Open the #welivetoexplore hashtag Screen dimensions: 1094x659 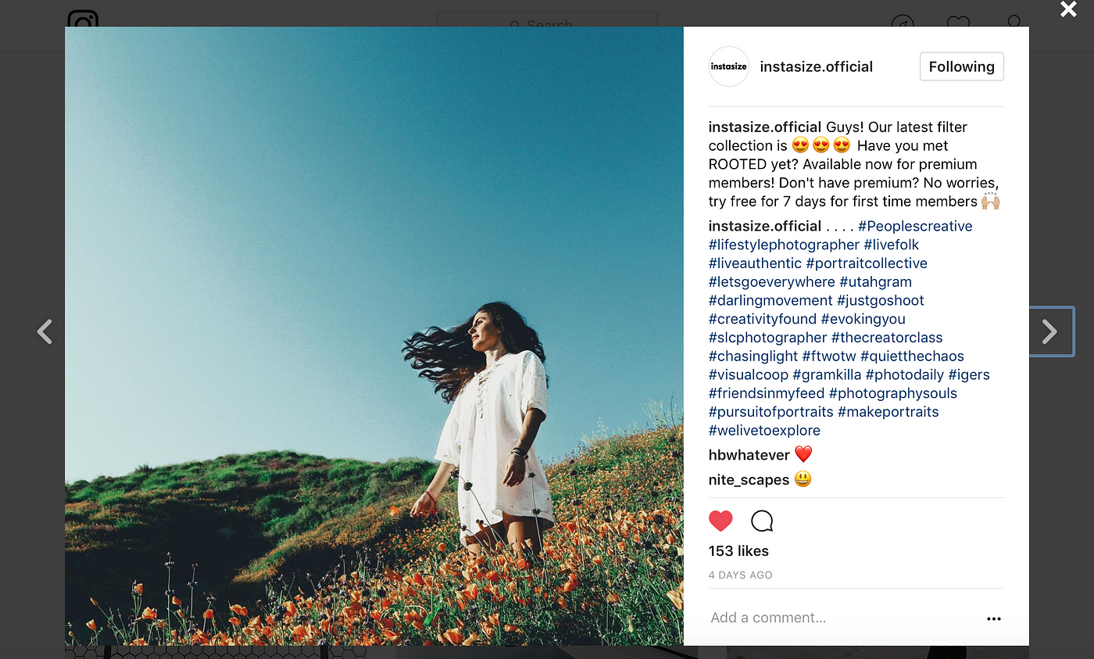tap(764, 431)
